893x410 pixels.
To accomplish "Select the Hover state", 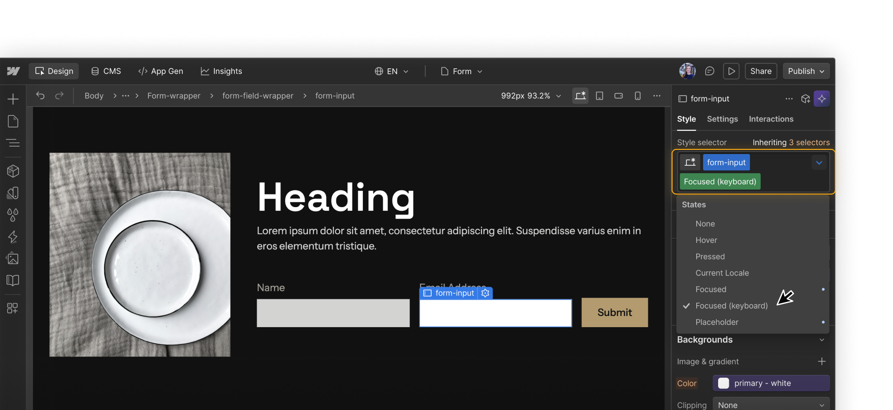I will pyautogui.click(x=753, y=240).
